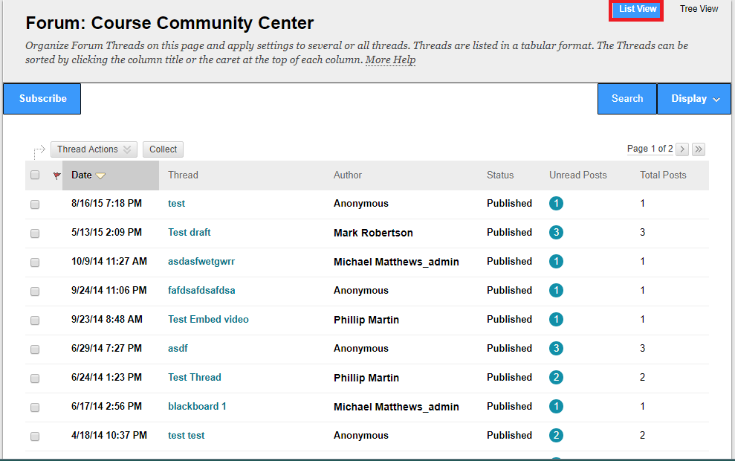Sort threads by the Author column header

(x=347, y=175)
